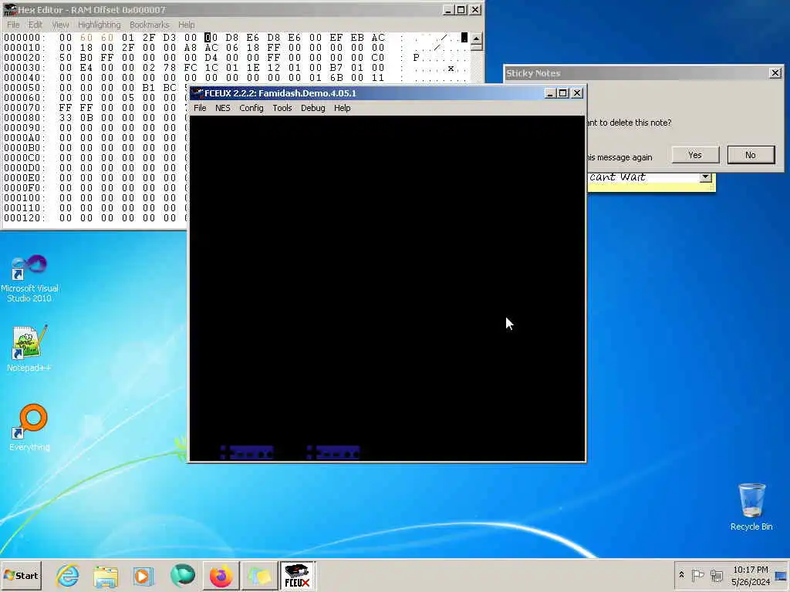Open Action Center flag icon
The image size is (790, 592).
(x=697, y=575)
